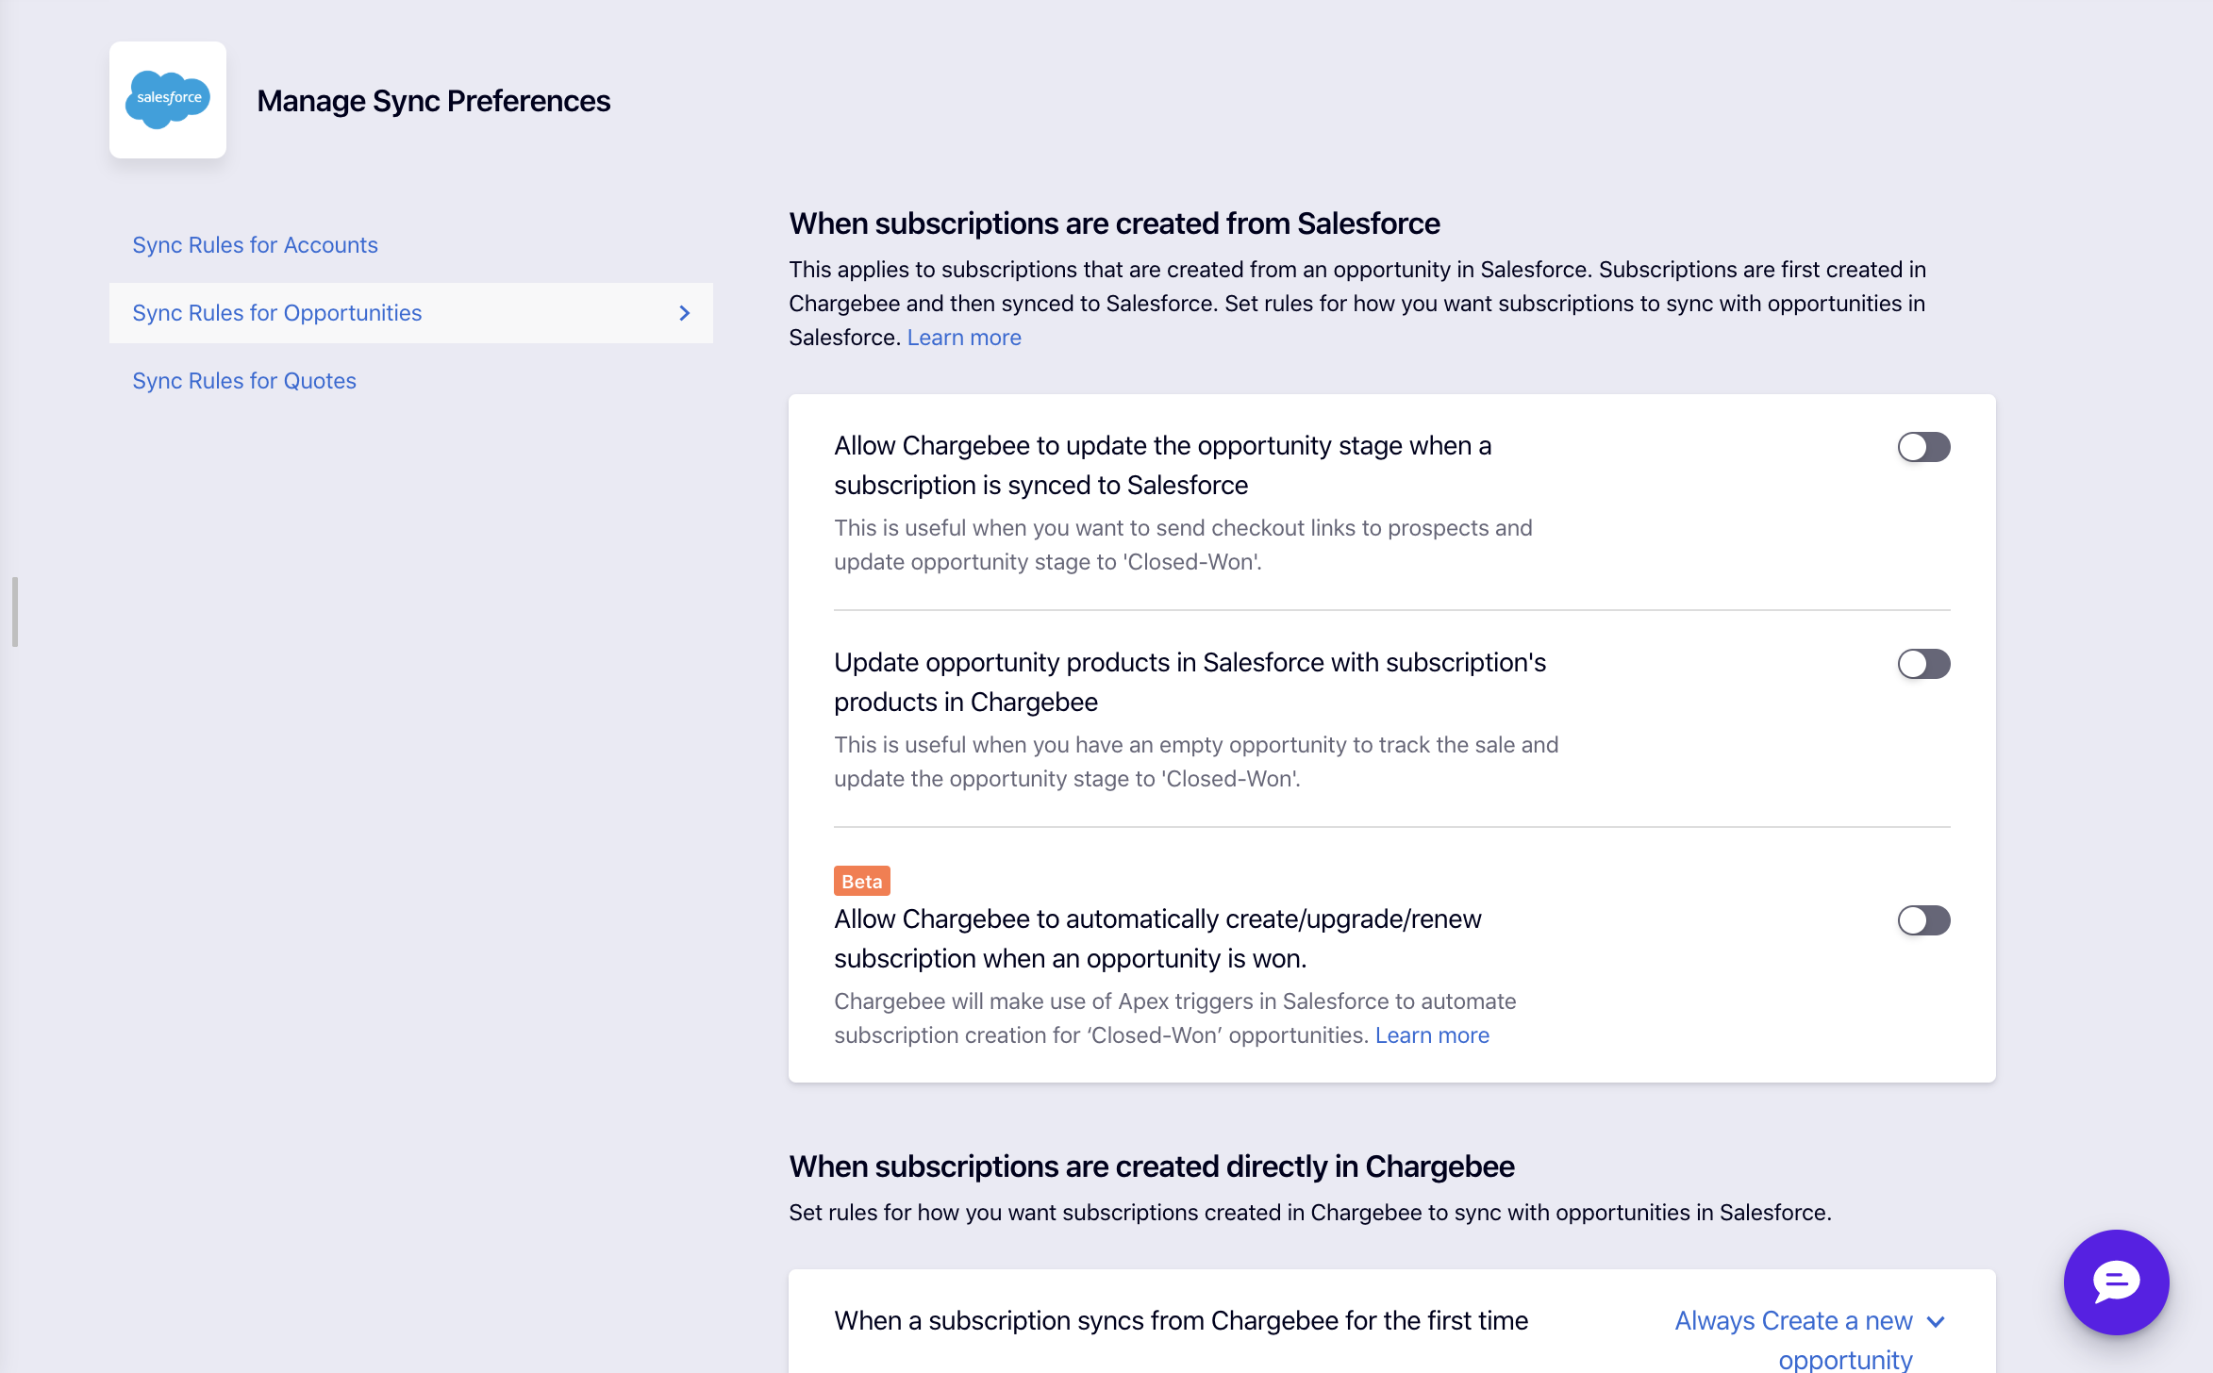Click dropdown arrow next to Always Create
Image resolution: width=2213 pixels, height=1373 pixels.
(x=1936, y=1321)
